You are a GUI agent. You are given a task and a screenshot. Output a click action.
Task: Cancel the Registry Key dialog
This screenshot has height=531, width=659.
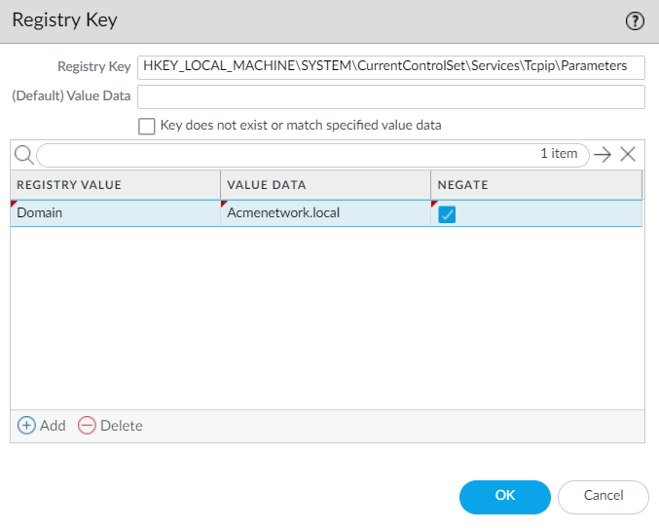603,496
